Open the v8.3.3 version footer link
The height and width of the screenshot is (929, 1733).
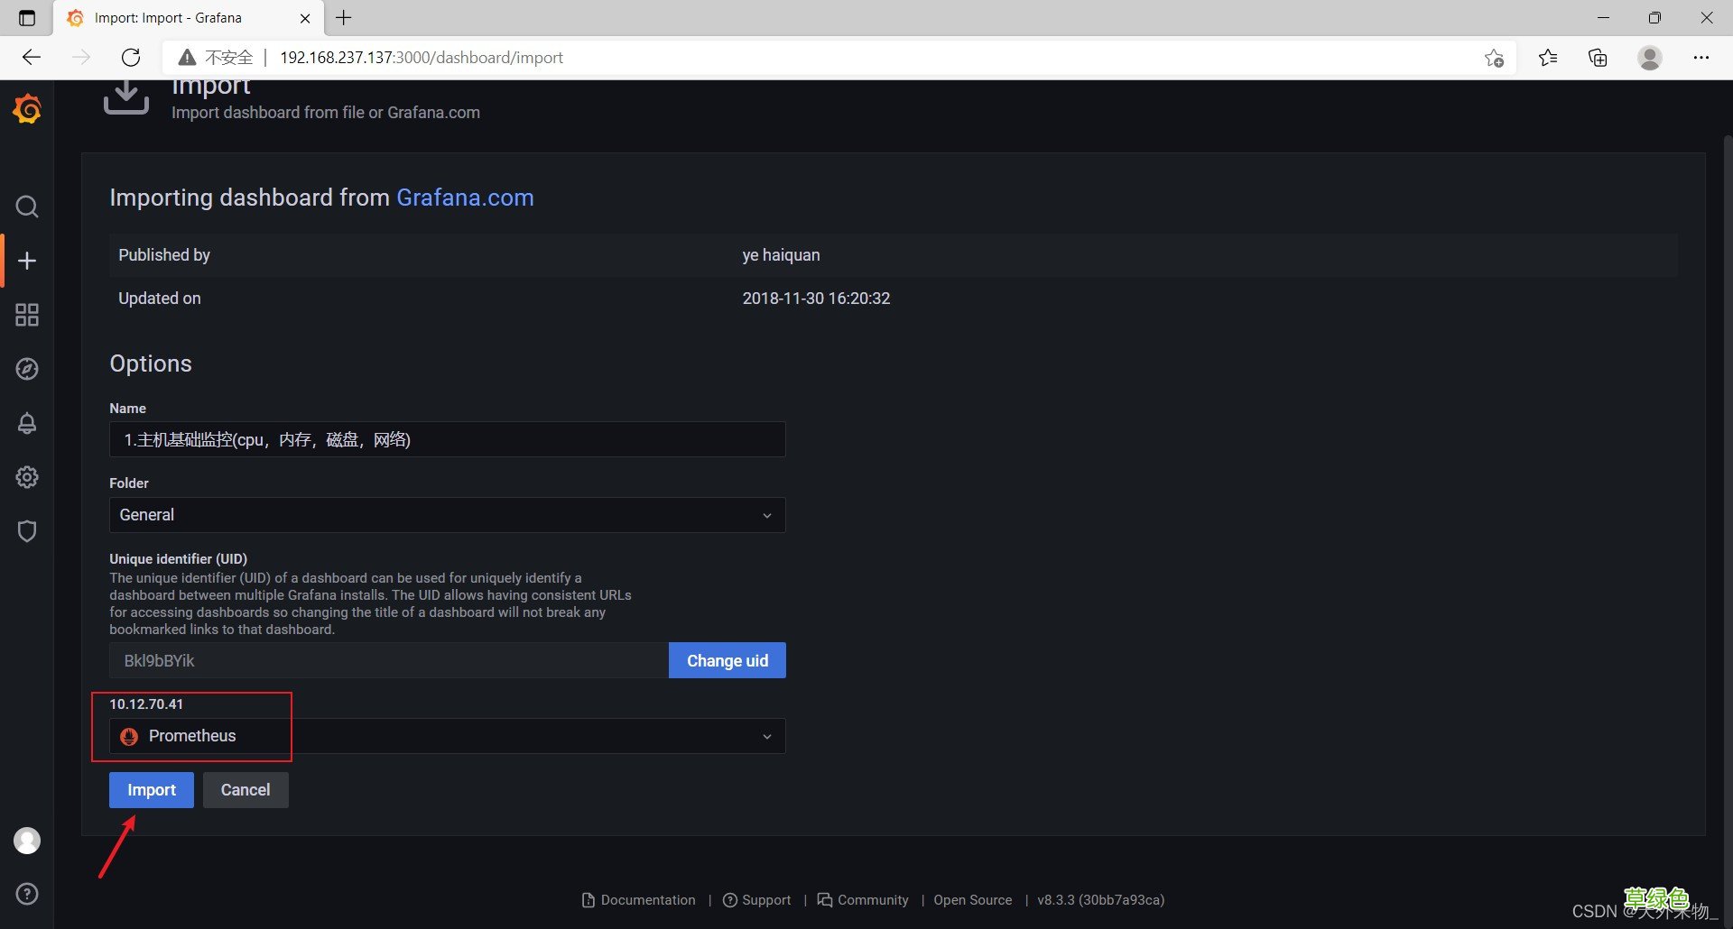click(1101, 900)
